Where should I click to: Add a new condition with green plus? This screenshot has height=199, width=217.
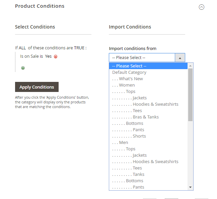(23, 68)
